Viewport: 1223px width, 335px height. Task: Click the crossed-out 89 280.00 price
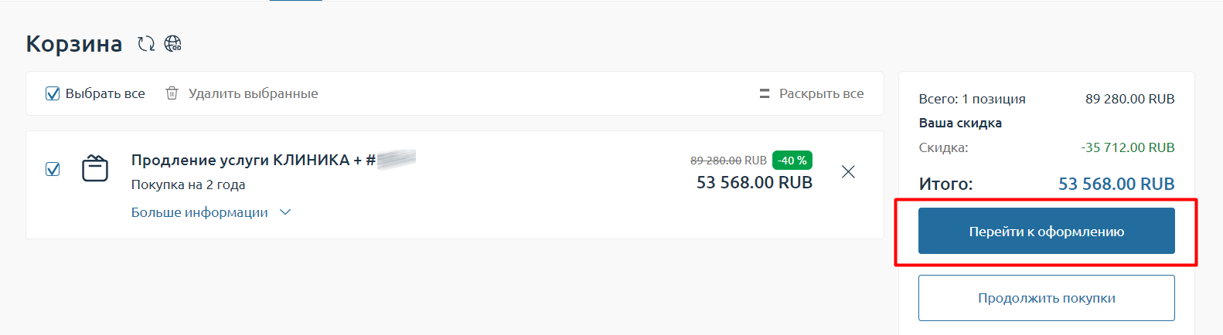click(716, 161)
